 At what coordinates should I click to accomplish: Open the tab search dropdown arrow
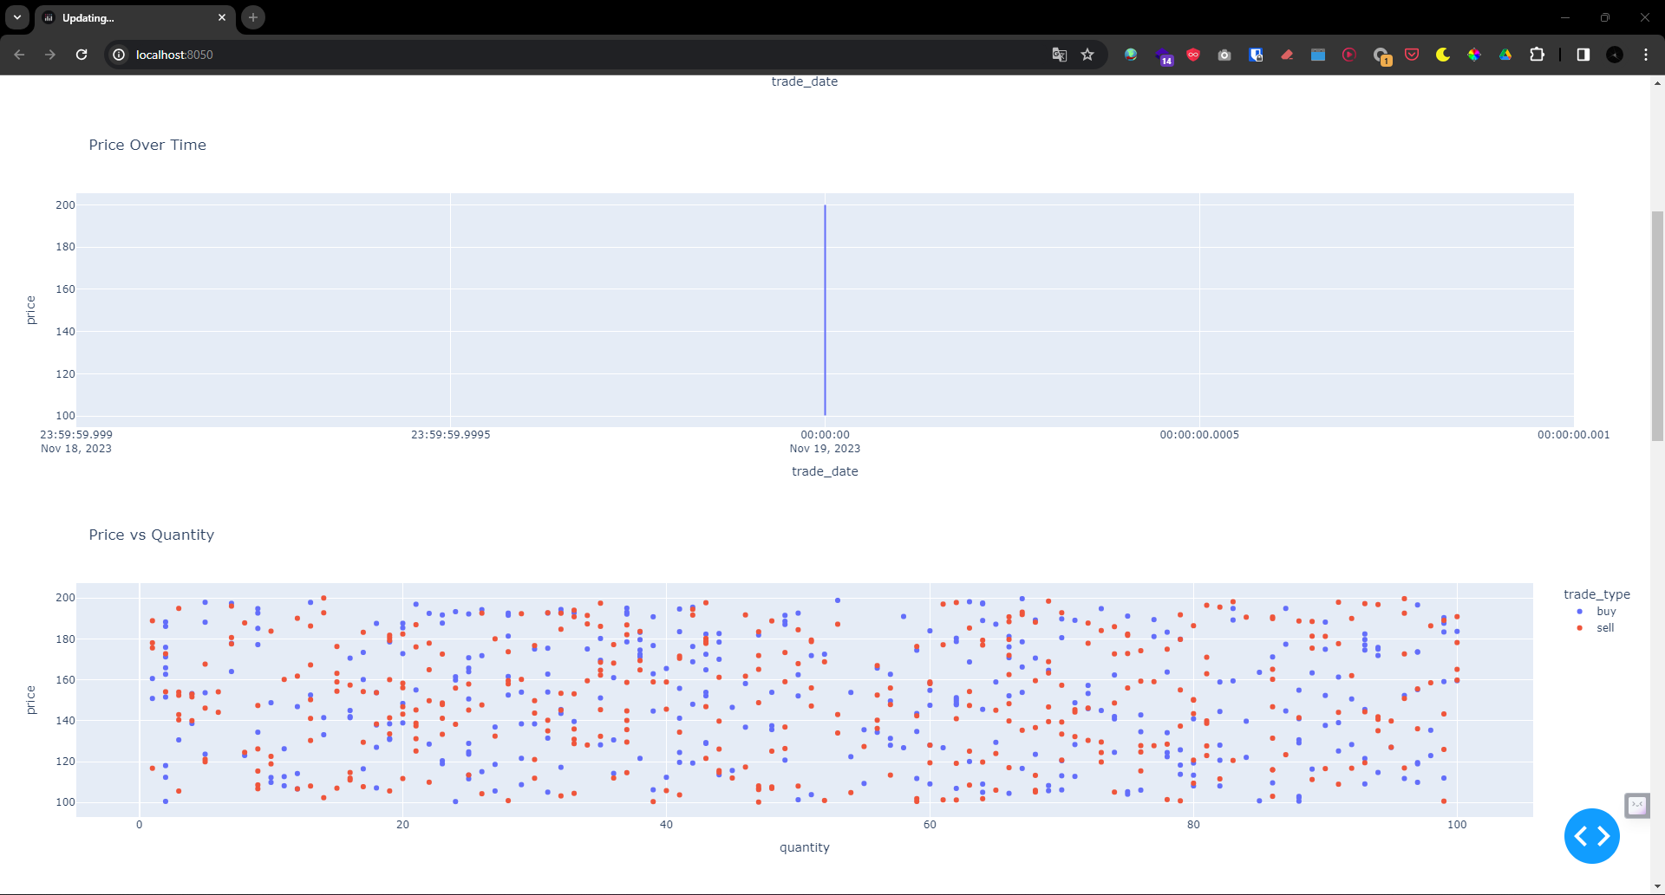(x=17, y=17)
